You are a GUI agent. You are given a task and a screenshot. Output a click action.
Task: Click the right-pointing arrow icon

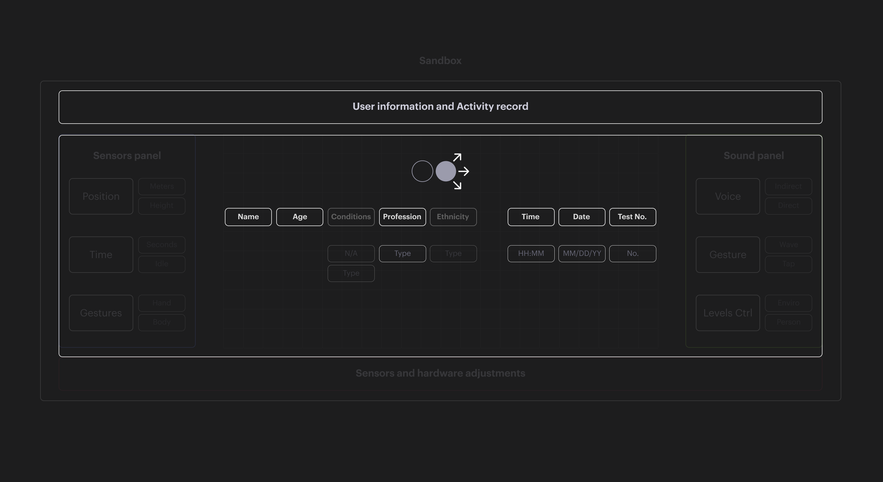[x=463, y=172]
